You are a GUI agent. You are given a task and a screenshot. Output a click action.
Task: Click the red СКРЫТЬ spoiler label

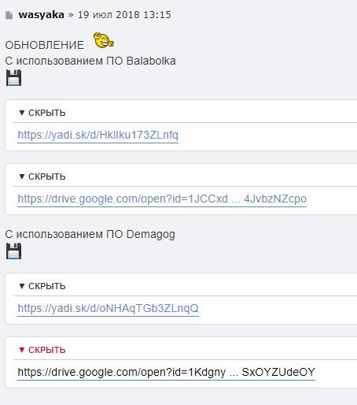tap(46, 350)
